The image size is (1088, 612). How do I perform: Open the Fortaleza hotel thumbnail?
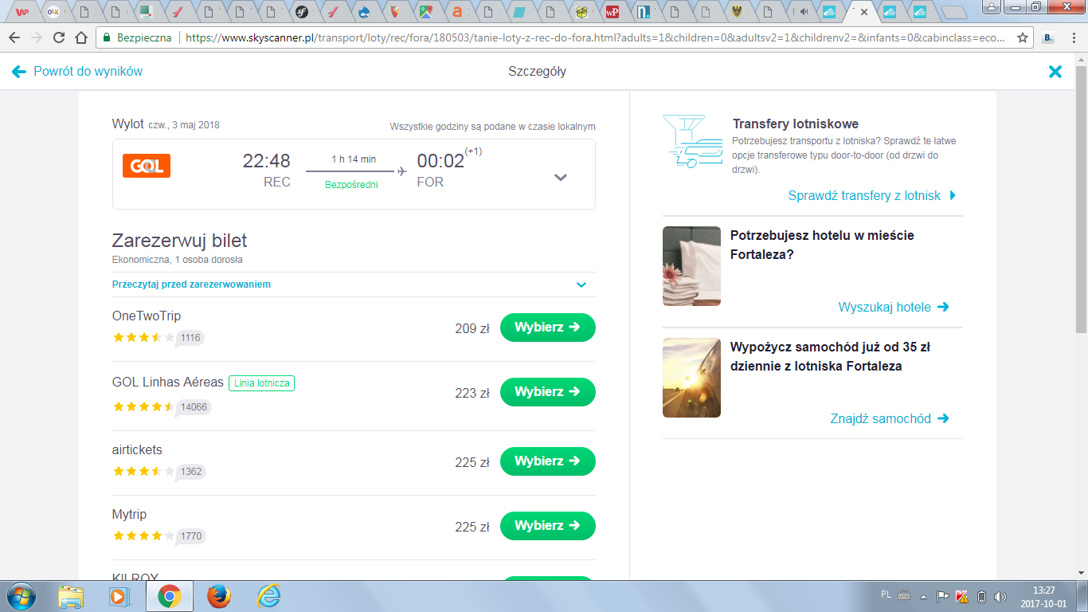click(691, 266)
